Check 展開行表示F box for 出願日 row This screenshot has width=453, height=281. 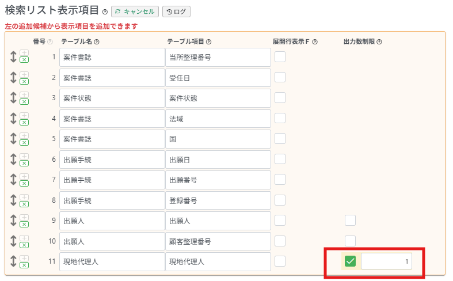(x=280, y=159)
